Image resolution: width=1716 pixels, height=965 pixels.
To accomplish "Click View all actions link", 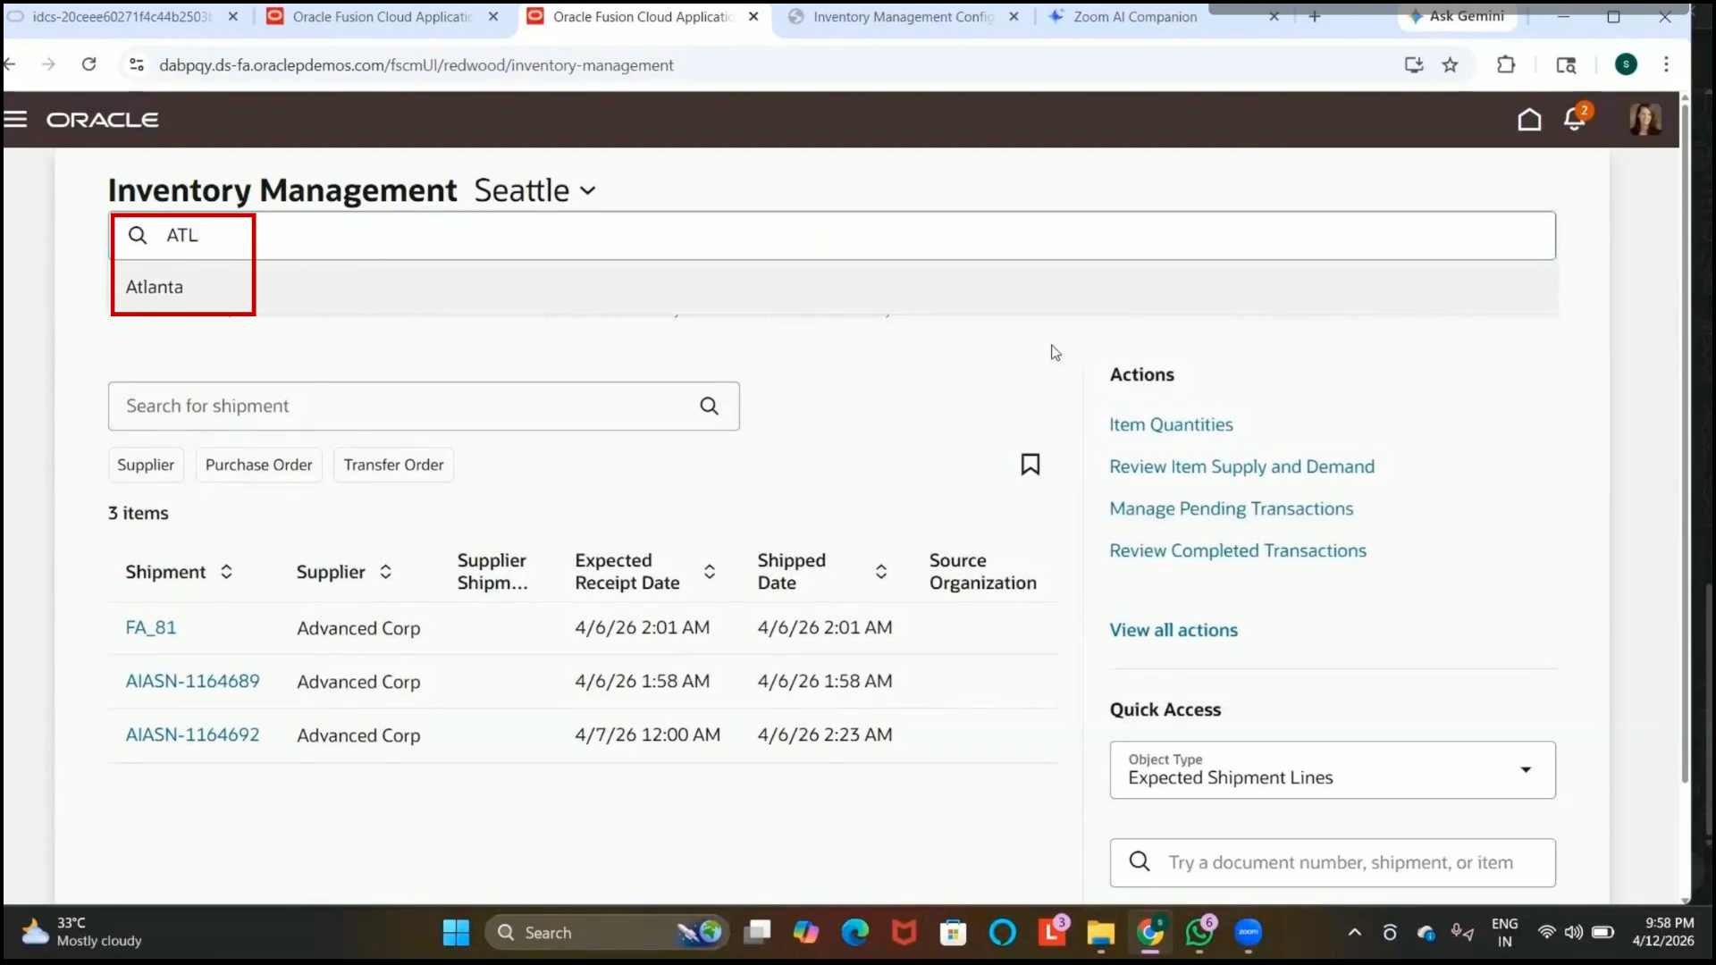I will (1173, 630).
